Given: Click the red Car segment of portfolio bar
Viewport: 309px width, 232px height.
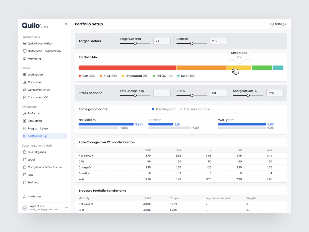Looking at the screenshot, I should pyautogui.click(x=127, y=68).
